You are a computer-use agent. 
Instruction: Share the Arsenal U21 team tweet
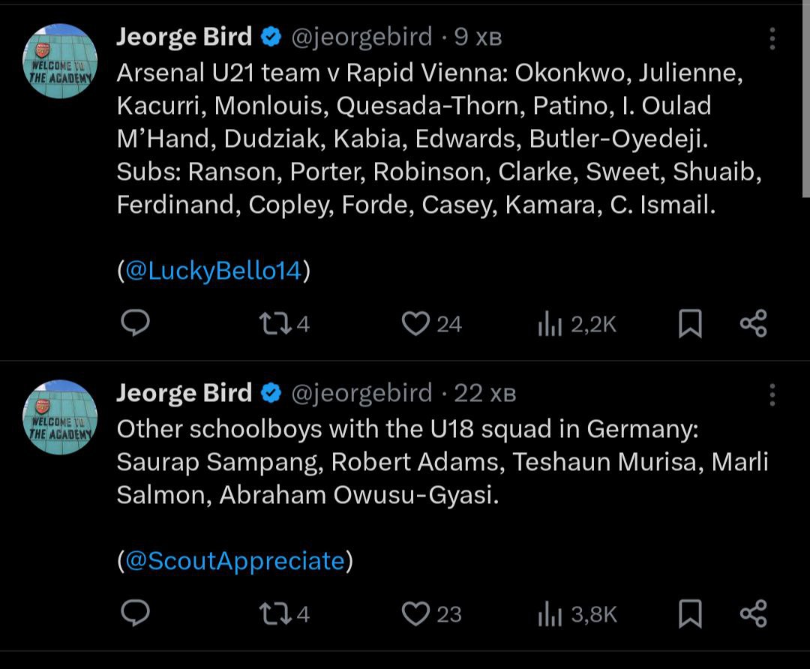753,323
